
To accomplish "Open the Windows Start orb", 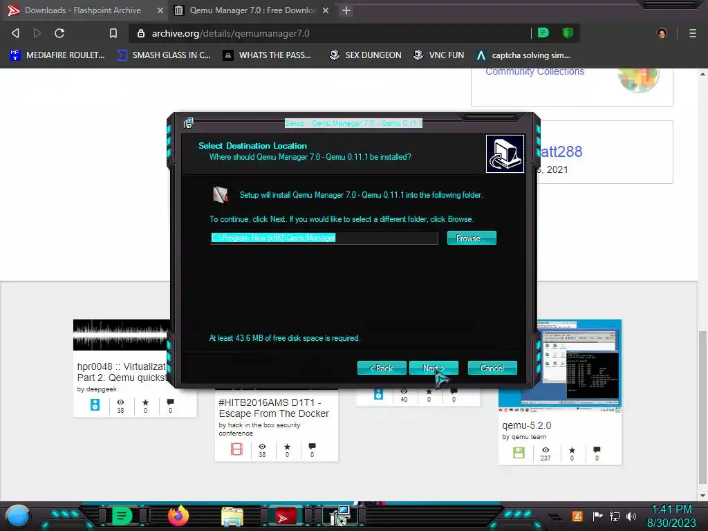I will pos(18,516).
